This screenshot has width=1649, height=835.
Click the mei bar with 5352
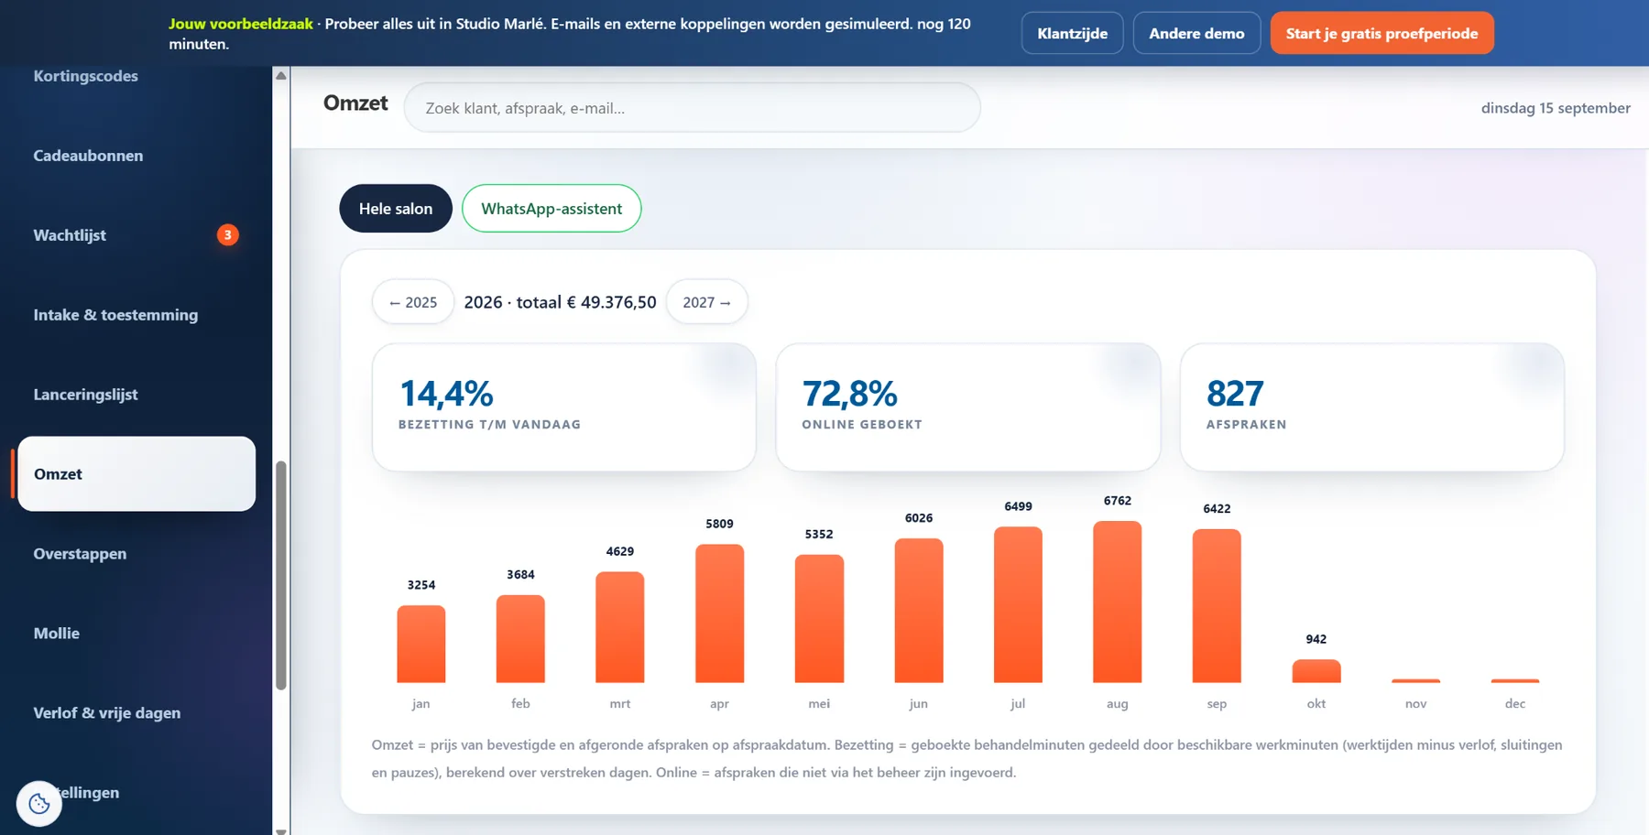(819, 619)
